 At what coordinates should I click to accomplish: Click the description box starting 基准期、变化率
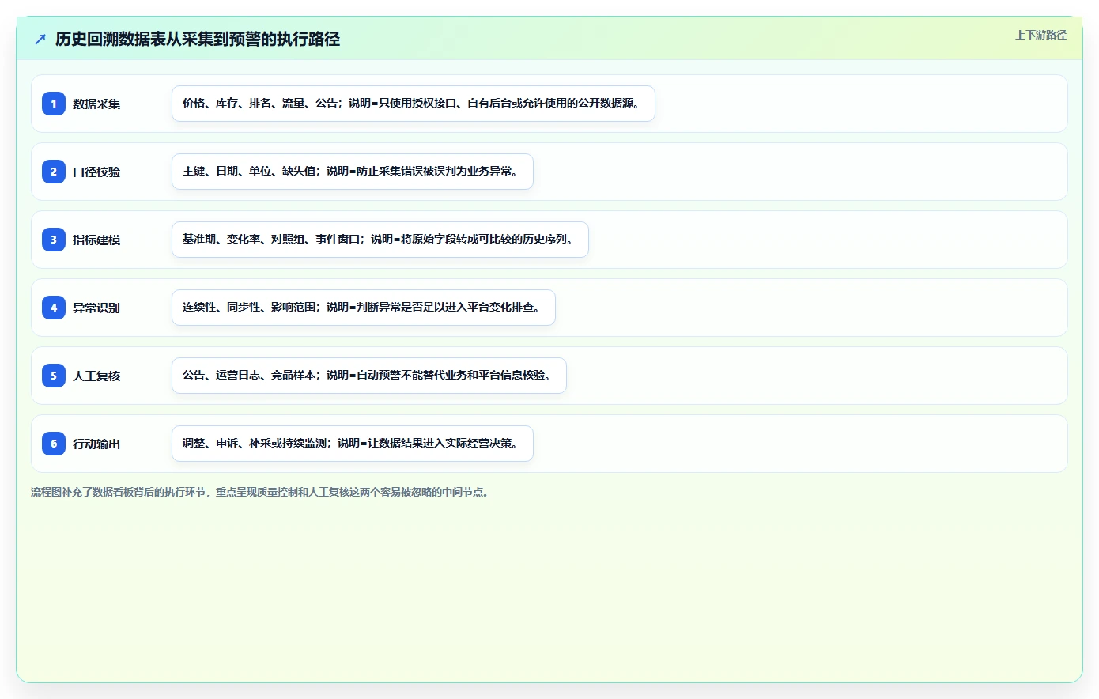380,240
